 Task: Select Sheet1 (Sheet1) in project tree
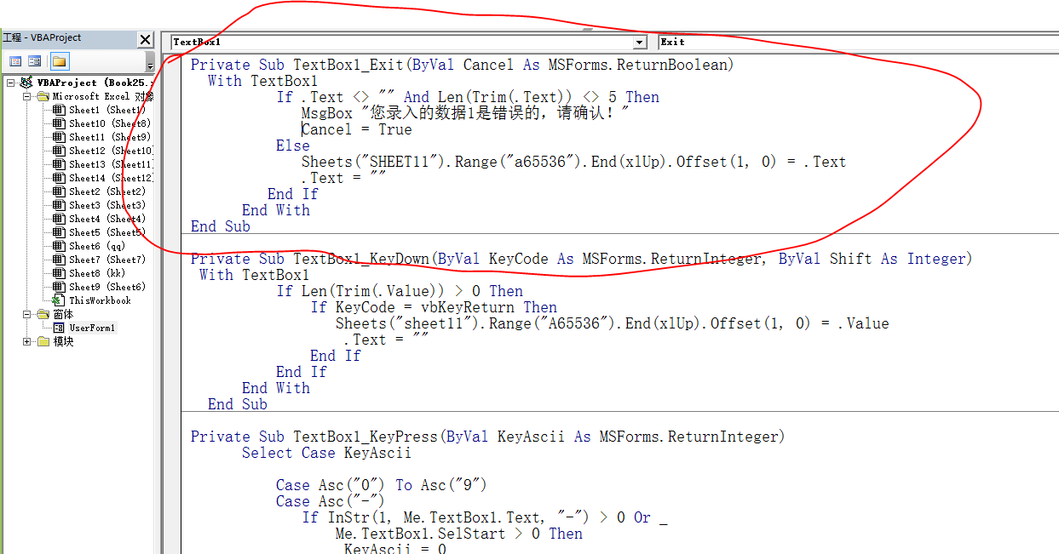pos(106,110)
